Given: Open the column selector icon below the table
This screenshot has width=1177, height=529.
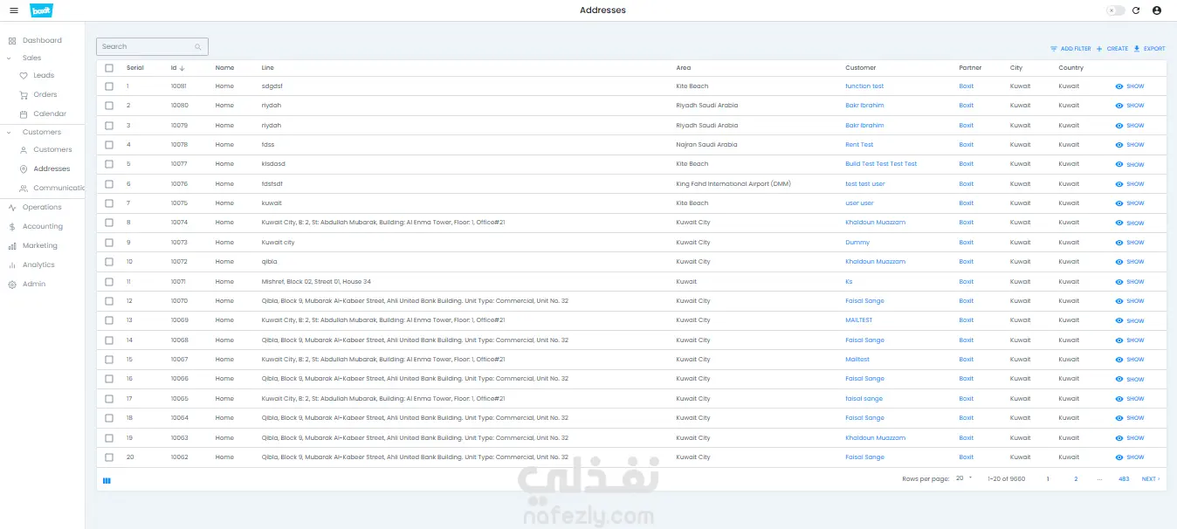Looking at the screenshot, I should click(x=107, y=480).
